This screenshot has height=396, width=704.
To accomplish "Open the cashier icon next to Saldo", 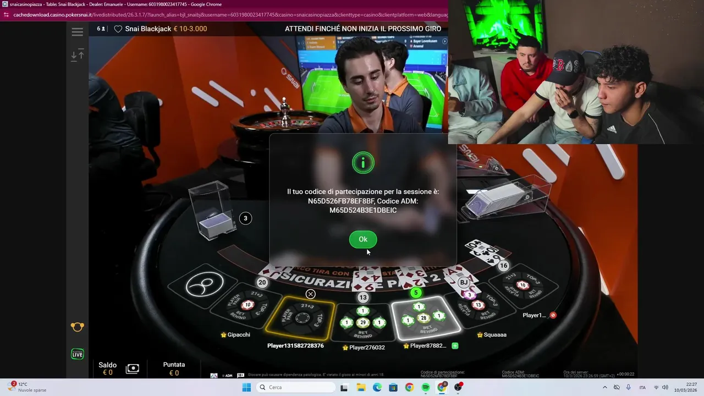I will click(x=133, y=369).
